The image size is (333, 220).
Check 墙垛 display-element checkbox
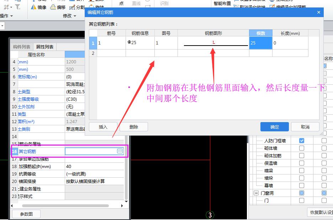click(302, 178)
